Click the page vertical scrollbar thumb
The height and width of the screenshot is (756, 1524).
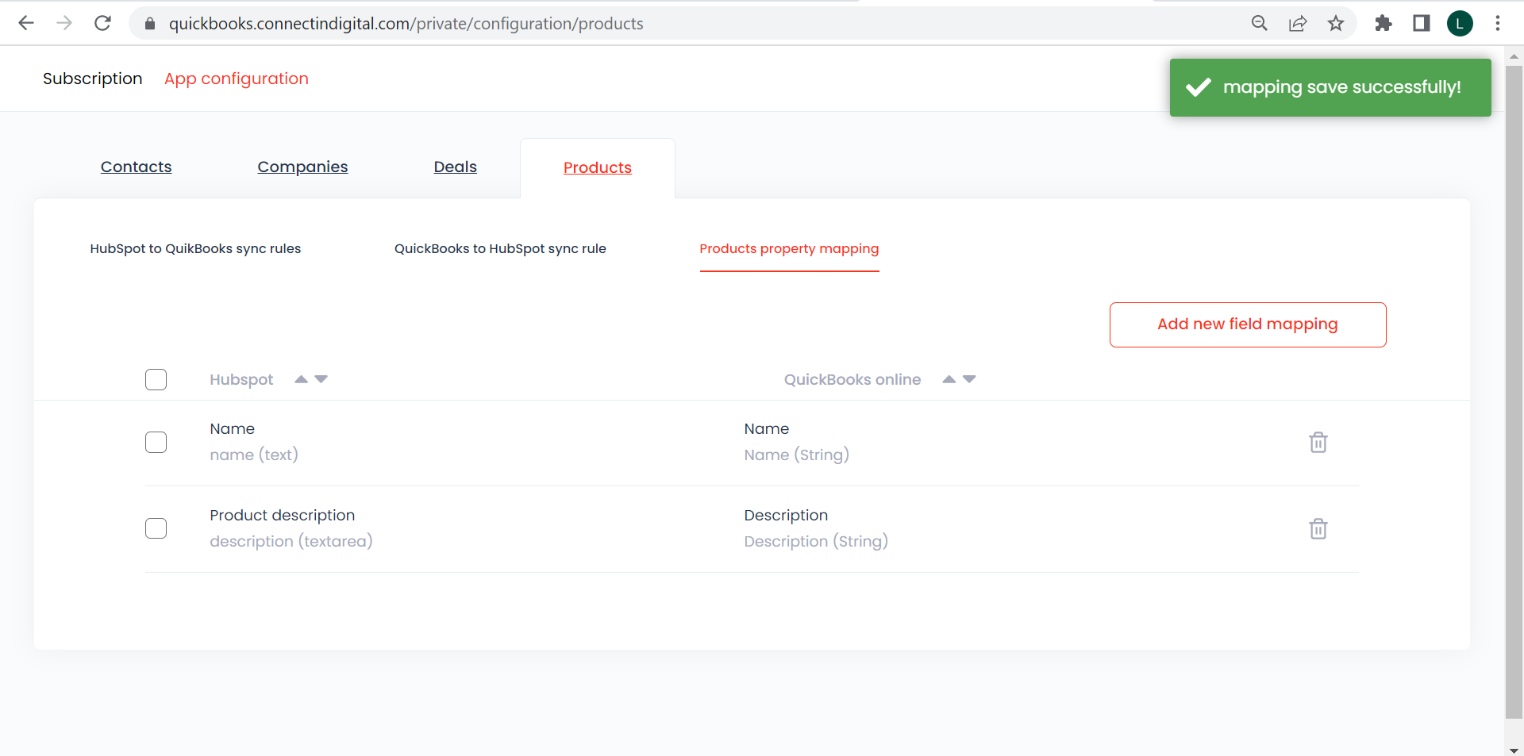coord(1514,392)
